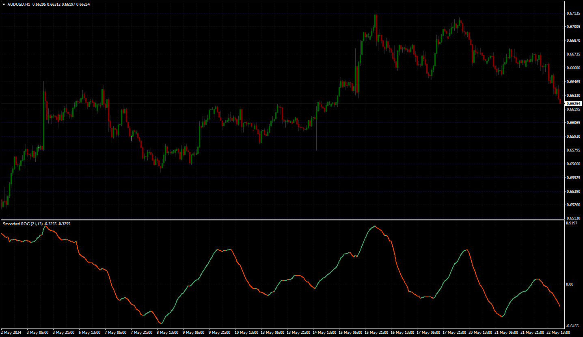This screenshot has height=337, width=583.
Task: Click the -0.6445 indicator scale value
Action: [x=572, y=326]
